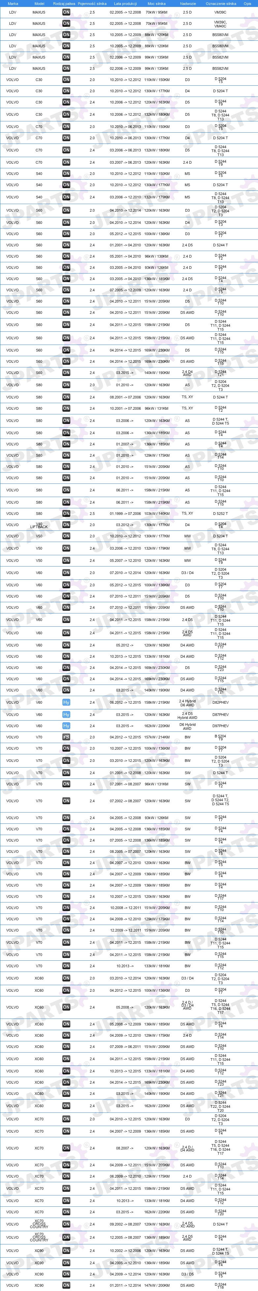Screen dimensions: 258x1291
Task: Click the 'D 5252 T' engine code cell
Action: pyautogui.click(x=220, y=514)
